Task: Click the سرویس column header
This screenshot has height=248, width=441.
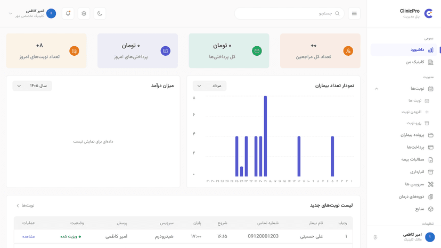Action: 167,223
